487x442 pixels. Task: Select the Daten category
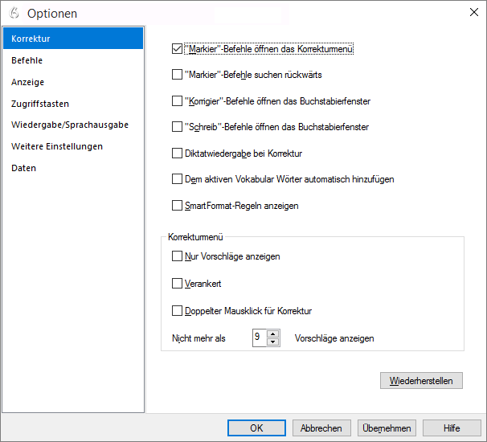[73, 168]
